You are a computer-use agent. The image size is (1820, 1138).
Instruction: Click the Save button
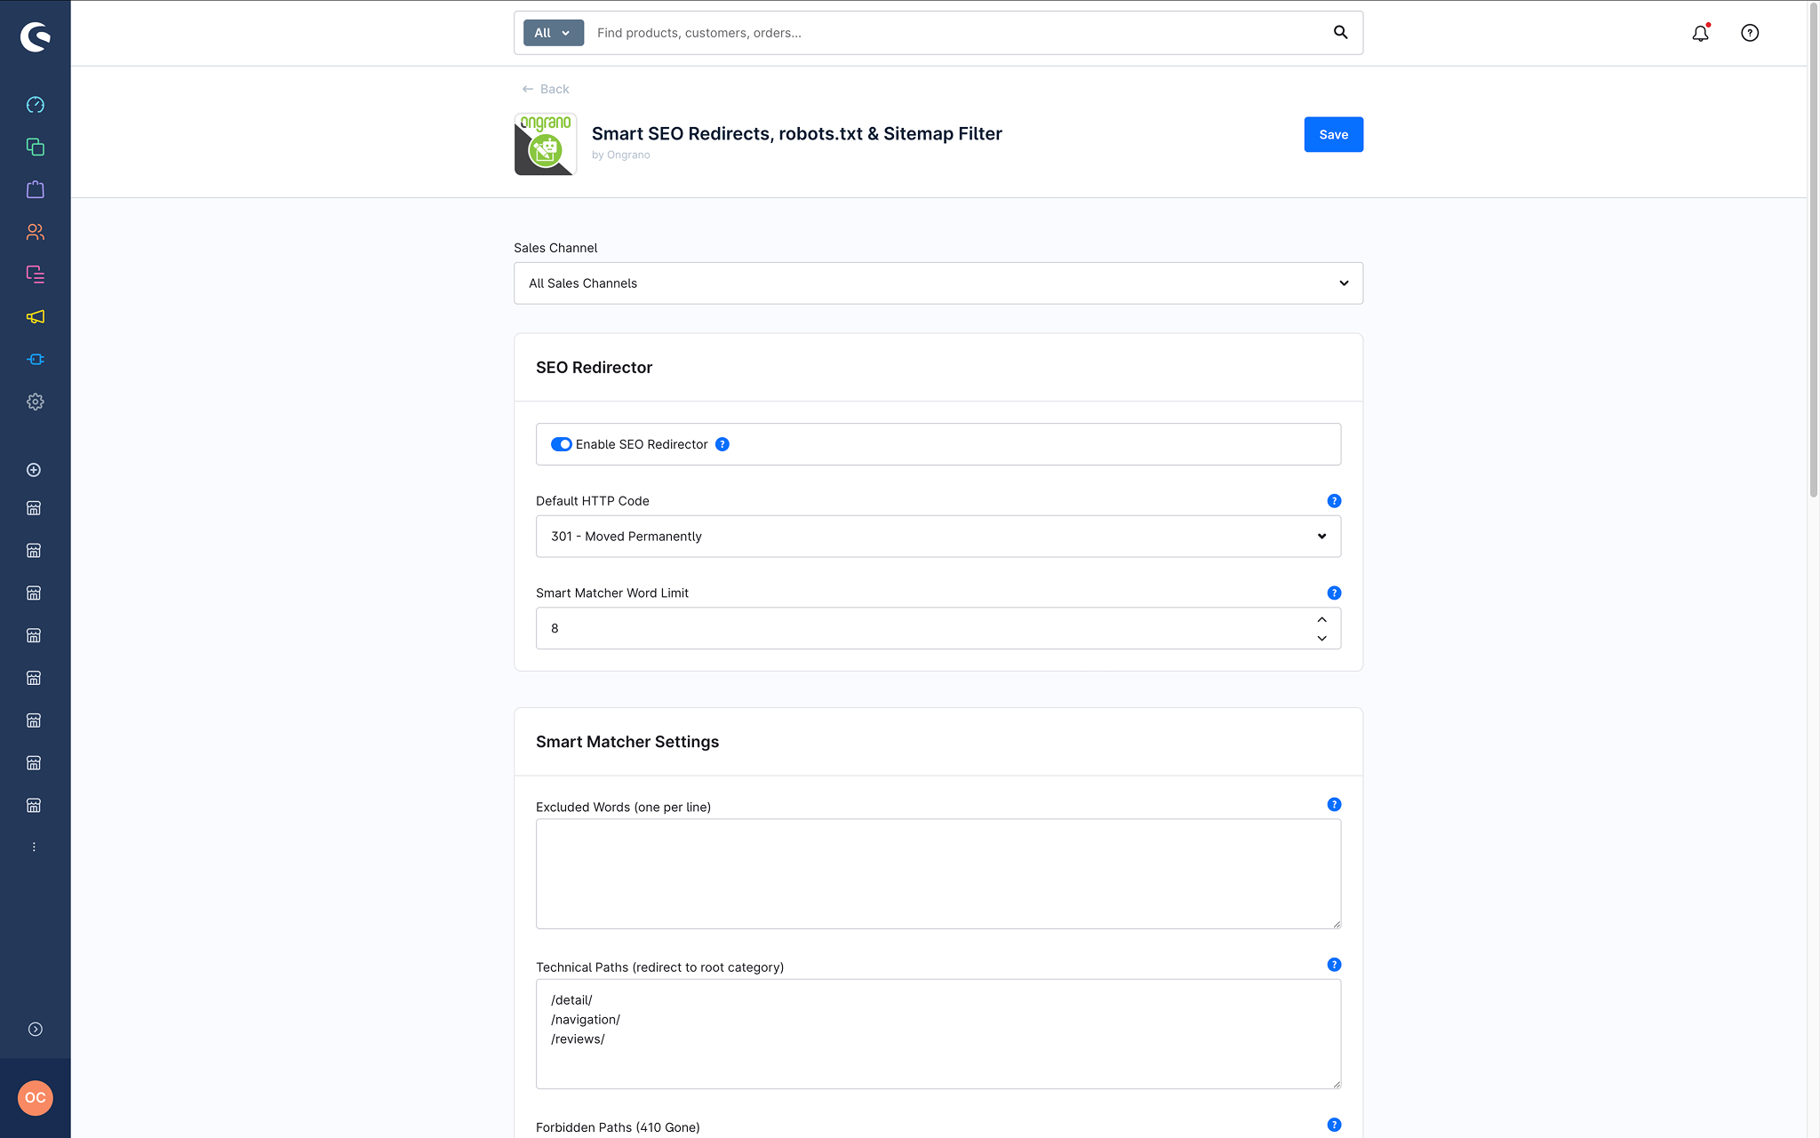tap(1333, 134)
